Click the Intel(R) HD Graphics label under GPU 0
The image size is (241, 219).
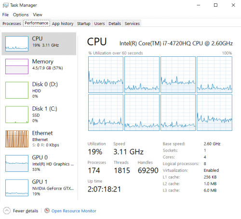[x=53, y=164]
